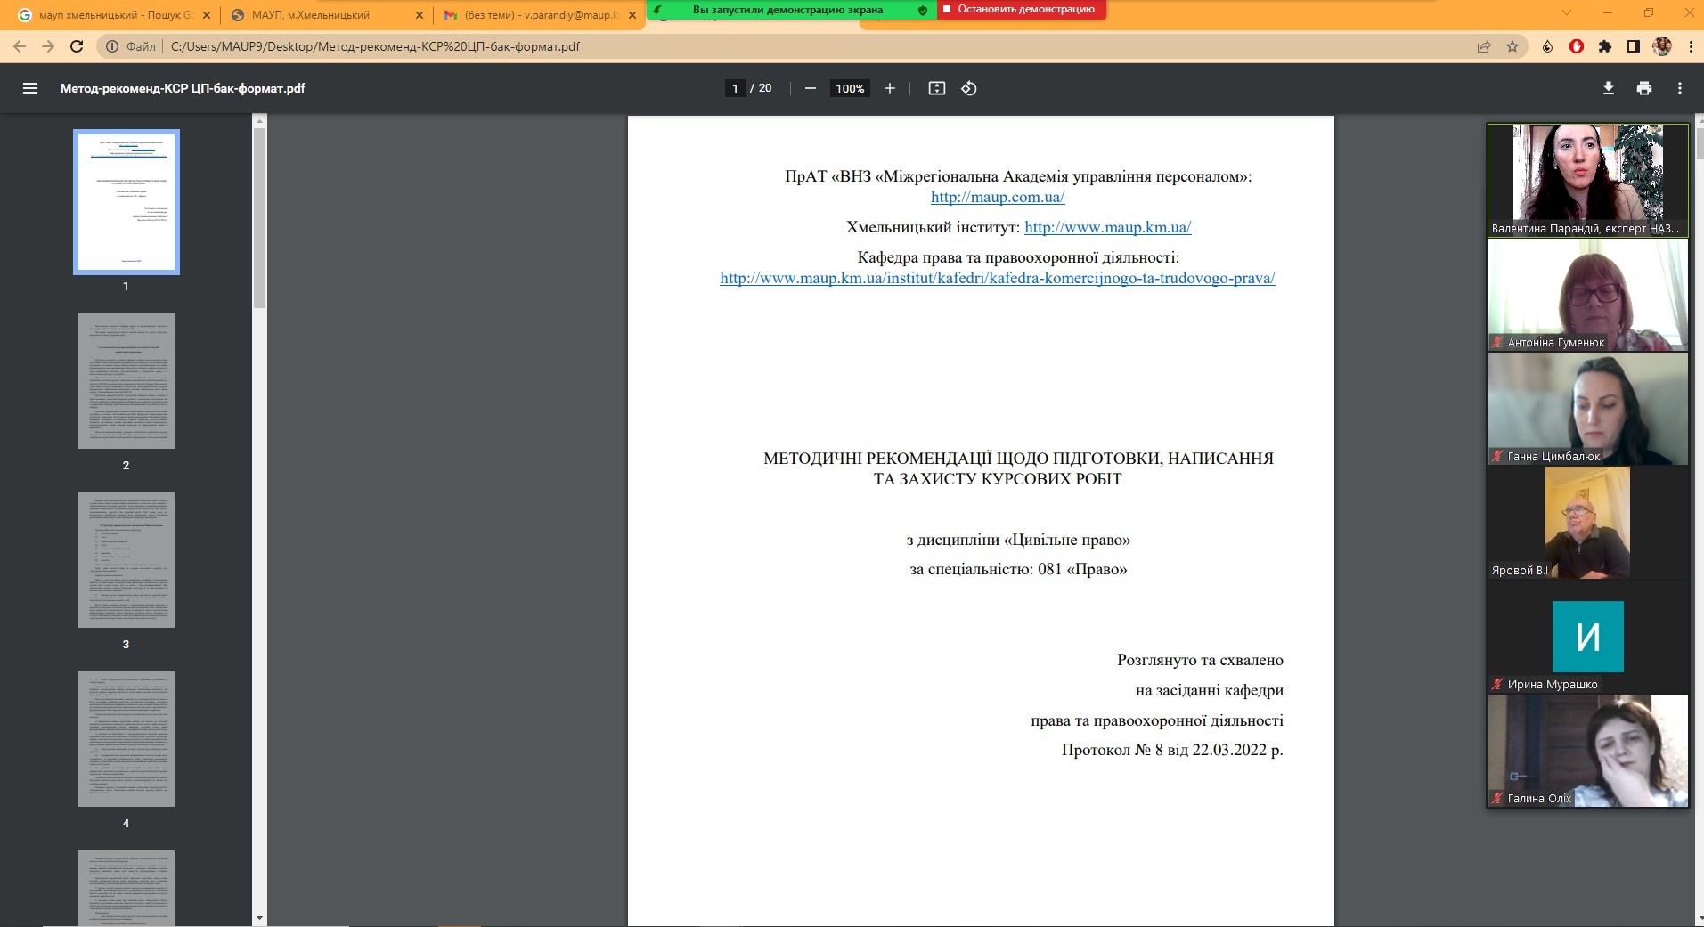Select page 2 thumbnail
The image size is (1704, 927).
(x=126, y=381)
